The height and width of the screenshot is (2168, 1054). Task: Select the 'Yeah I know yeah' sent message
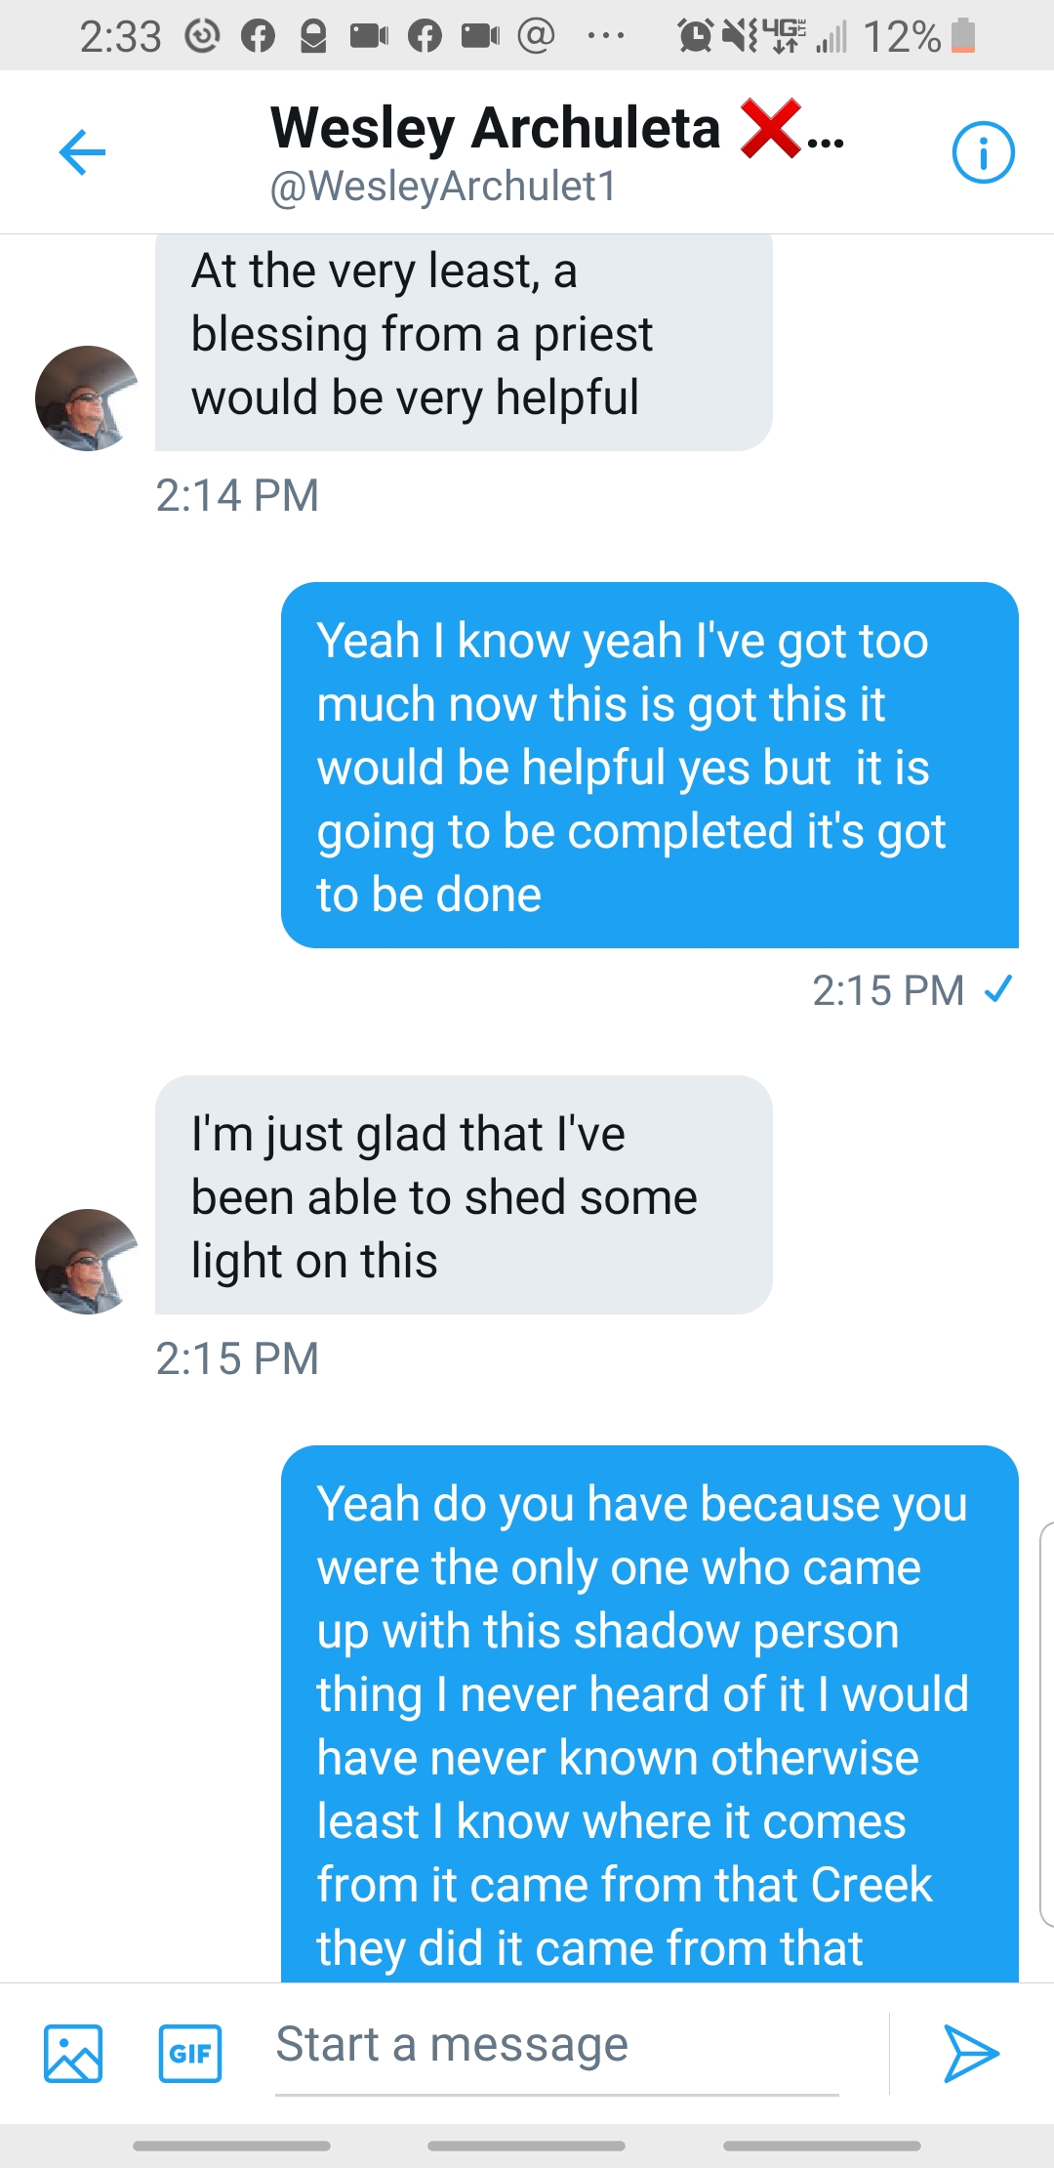[649, 766]
